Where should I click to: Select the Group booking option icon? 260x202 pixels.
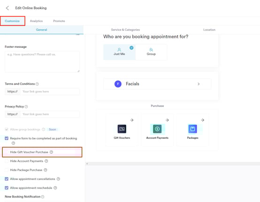(x=151, y=50)
